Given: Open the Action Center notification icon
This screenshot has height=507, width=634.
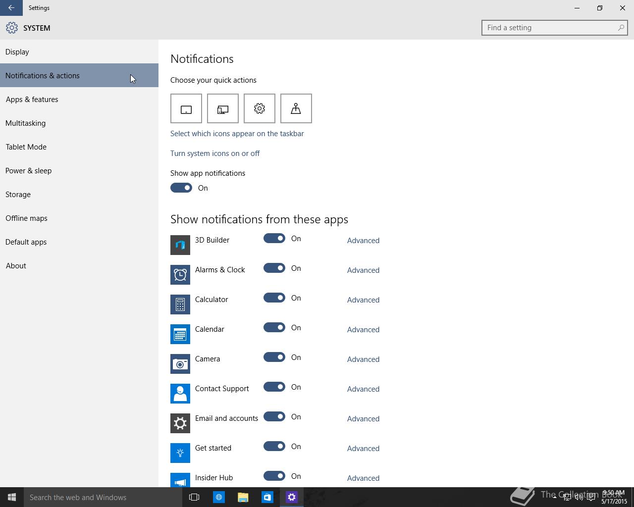Looking at the screenshot, I should 591,498.
